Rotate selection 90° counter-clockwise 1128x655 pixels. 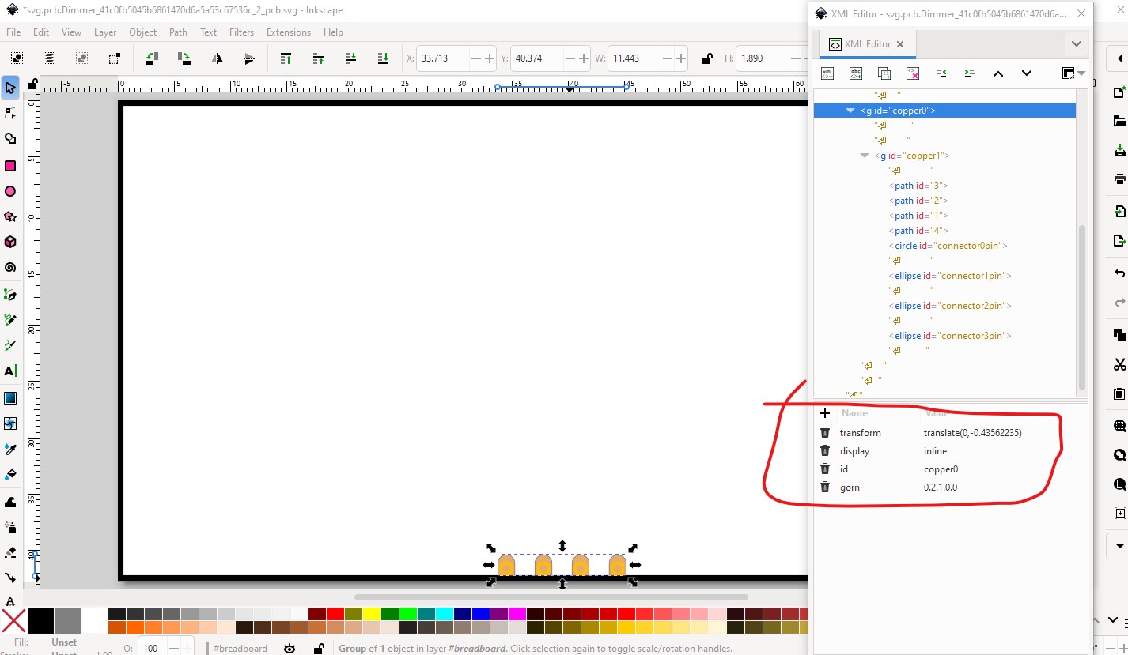[151, 58]
